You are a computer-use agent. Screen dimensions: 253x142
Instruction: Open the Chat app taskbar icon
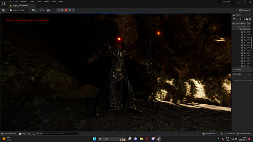point(136,139)
